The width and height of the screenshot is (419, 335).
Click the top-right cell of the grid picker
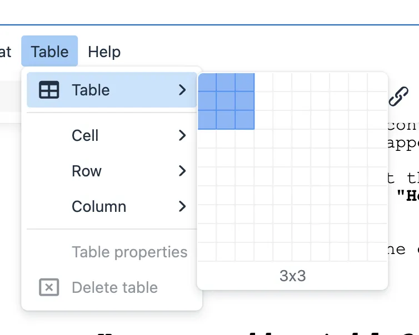377,82
